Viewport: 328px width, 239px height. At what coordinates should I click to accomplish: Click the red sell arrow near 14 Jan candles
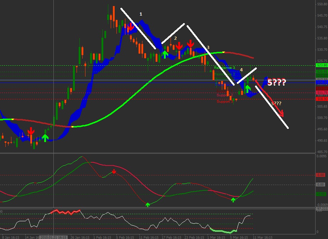(31, 131)
